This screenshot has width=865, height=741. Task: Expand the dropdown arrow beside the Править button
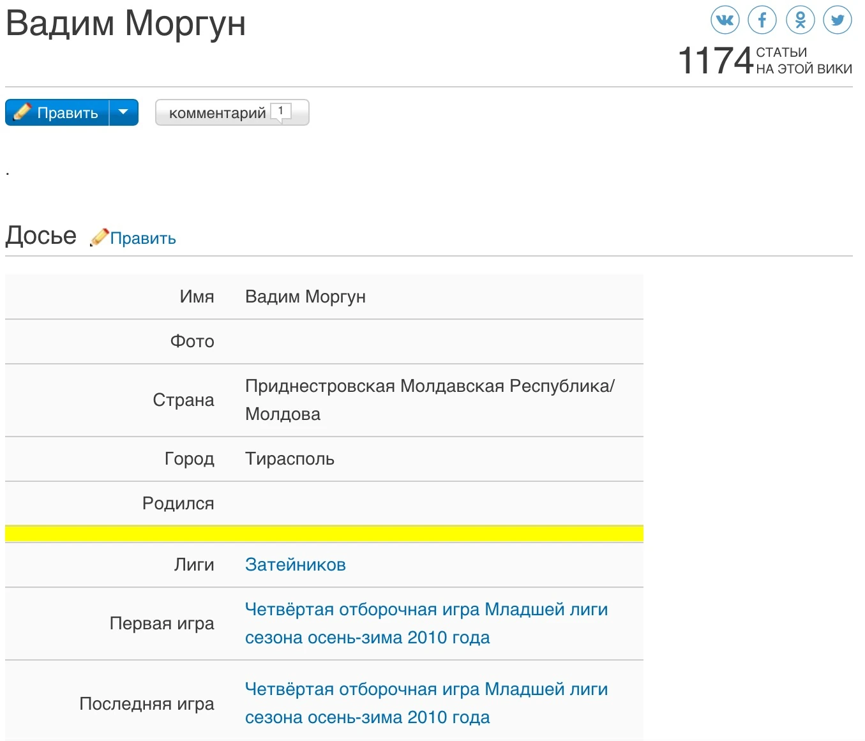(x=124, y=112)
